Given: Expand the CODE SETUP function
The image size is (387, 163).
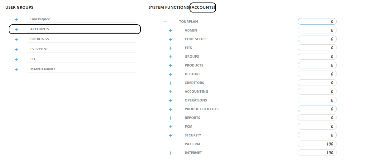Looking at the screenshot, I should pyautogui.click(x=171, y=39).
